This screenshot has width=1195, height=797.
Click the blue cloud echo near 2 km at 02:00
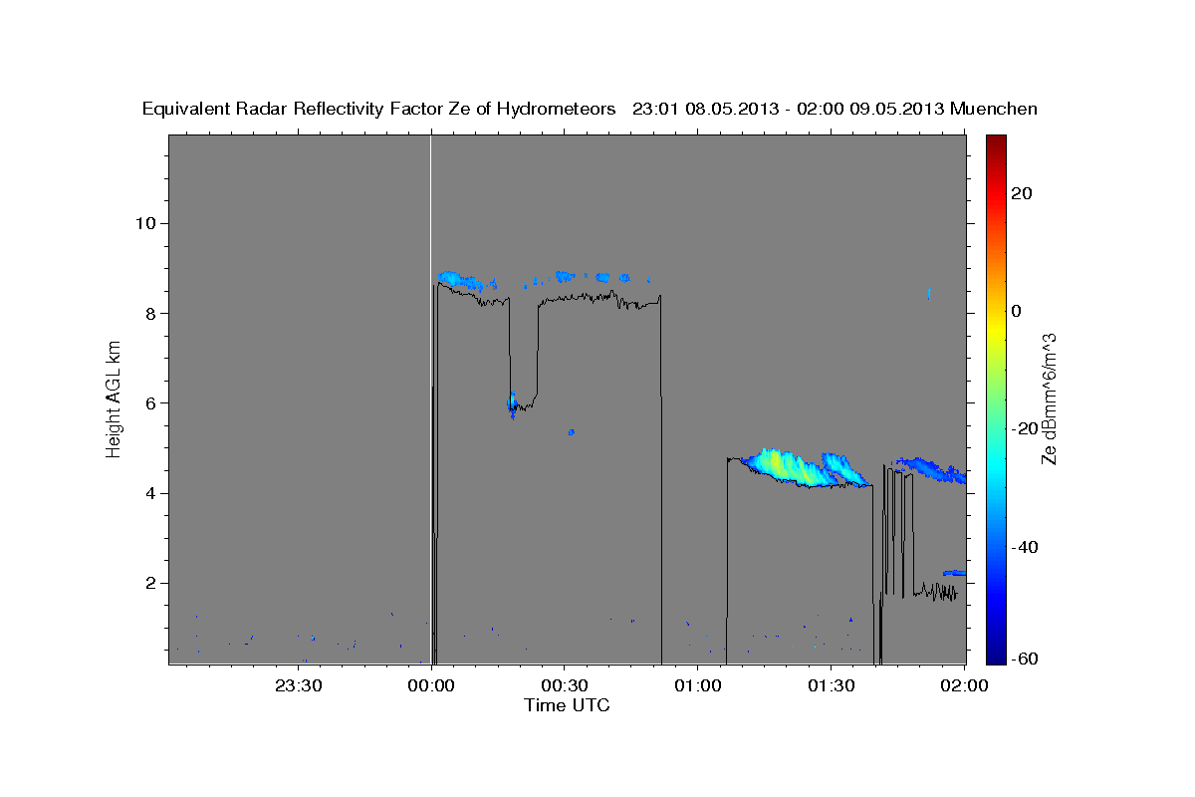[955, 573]
